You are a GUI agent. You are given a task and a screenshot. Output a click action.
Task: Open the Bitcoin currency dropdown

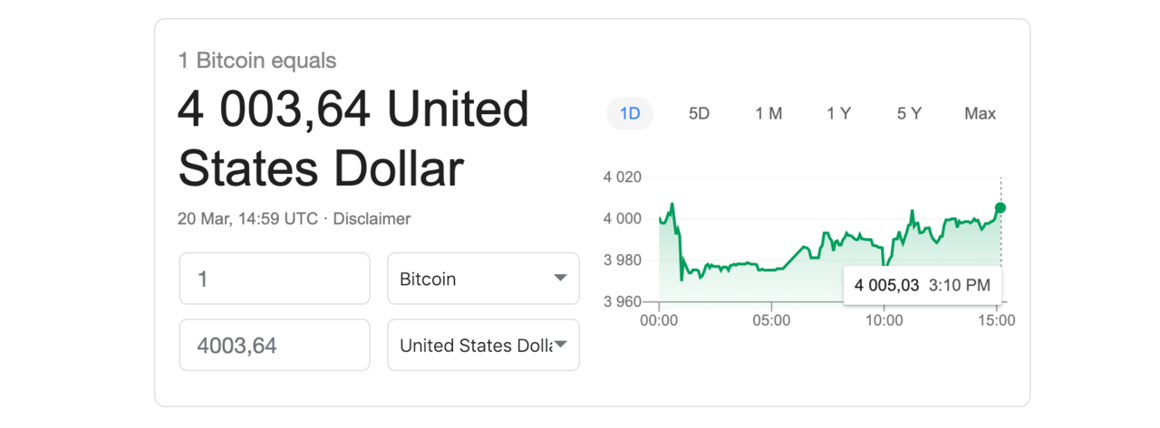[483, 279]
